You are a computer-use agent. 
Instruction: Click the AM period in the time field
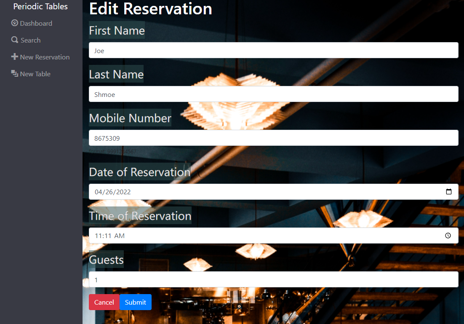coord(120,236)
